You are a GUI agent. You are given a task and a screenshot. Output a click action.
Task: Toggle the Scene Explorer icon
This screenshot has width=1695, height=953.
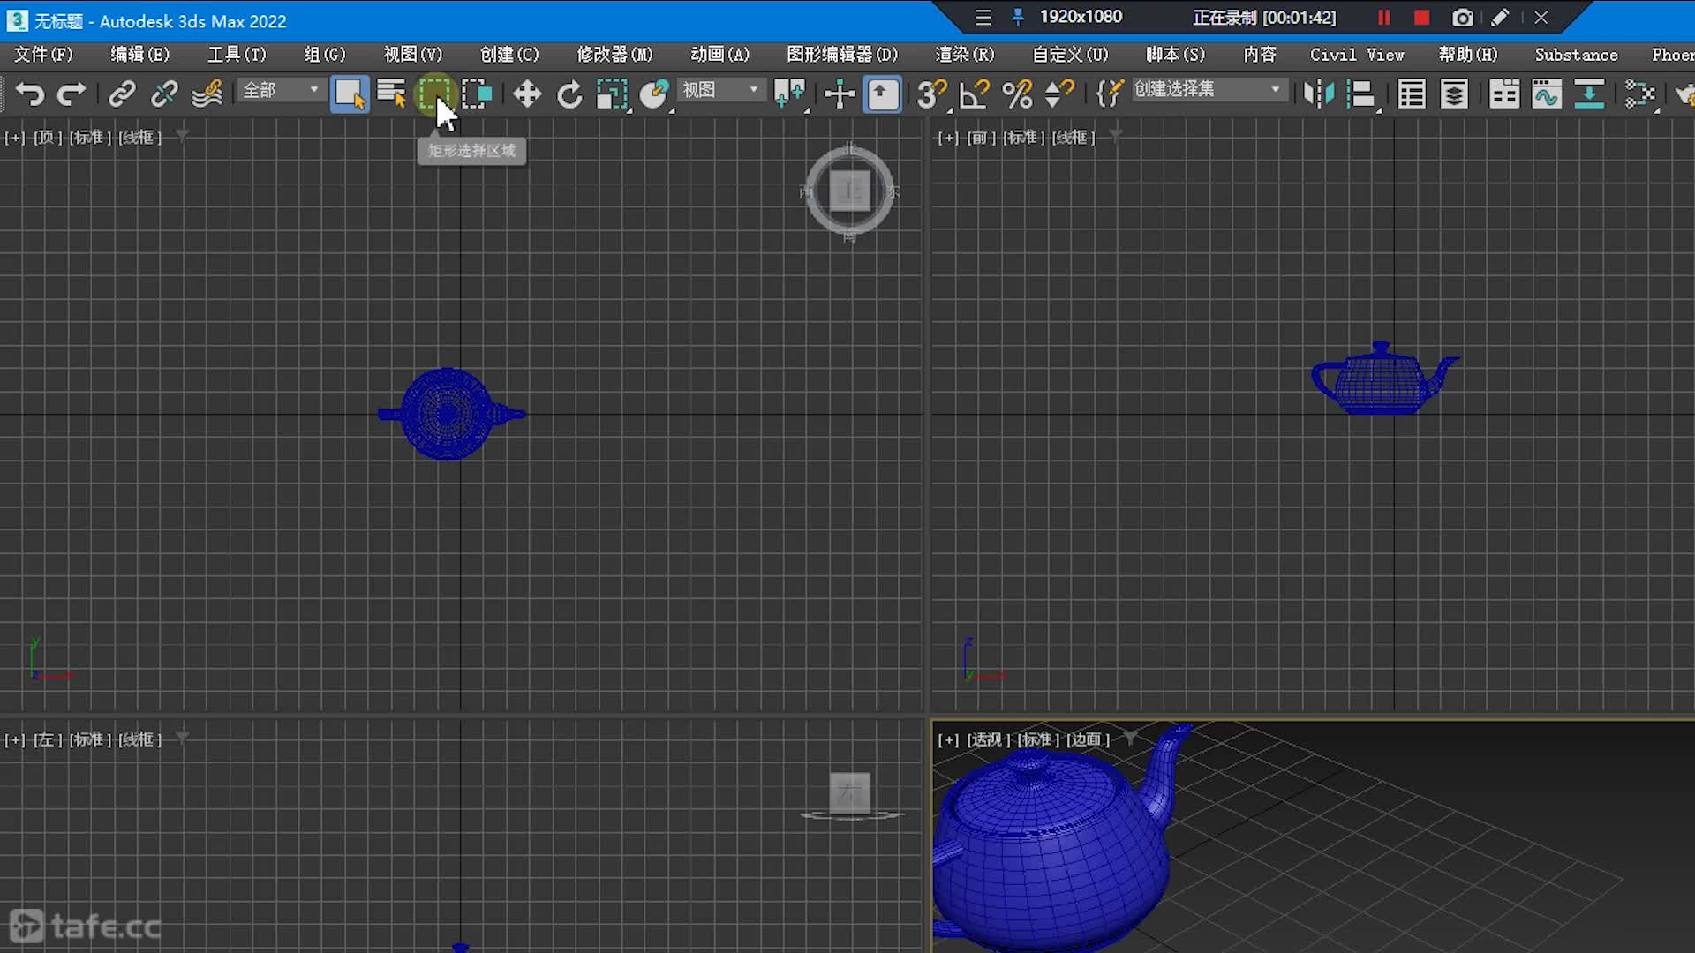(x=1412, y=94)
